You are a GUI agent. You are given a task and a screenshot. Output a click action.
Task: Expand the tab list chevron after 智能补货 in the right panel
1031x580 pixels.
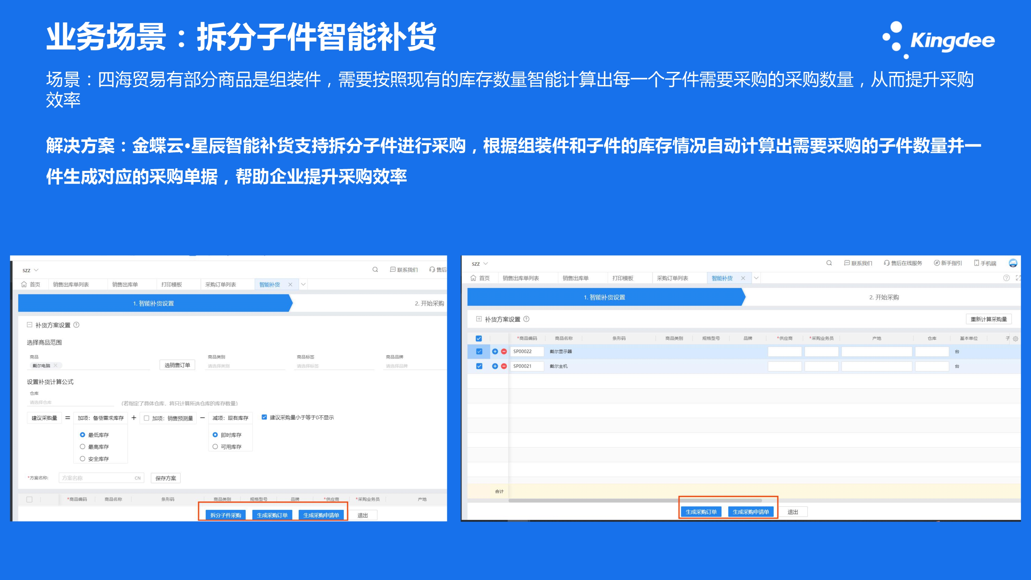point(756,278)
